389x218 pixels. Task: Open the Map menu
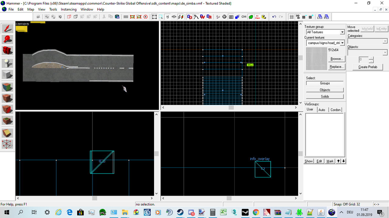click(31, 9)
